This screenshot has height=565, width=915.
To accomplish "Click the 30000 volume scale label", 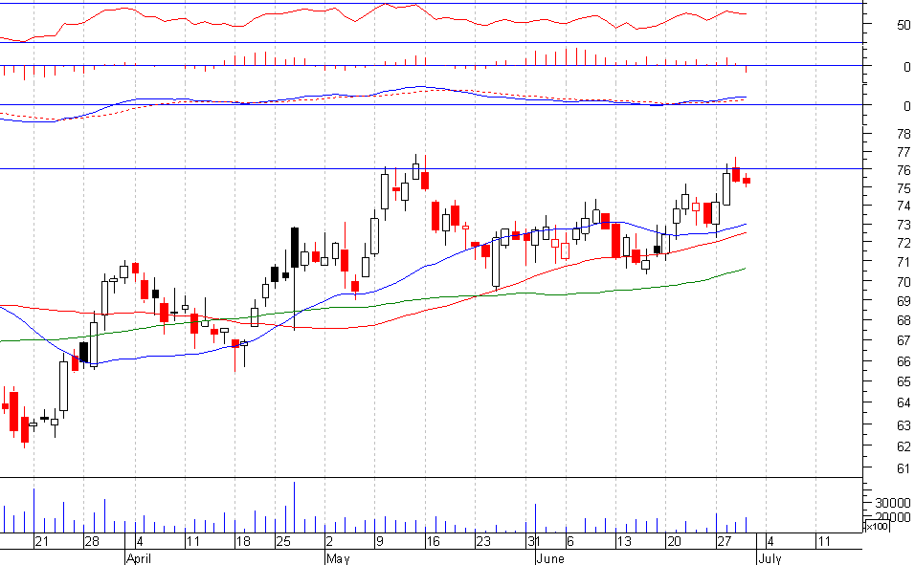I will point(892,503).
